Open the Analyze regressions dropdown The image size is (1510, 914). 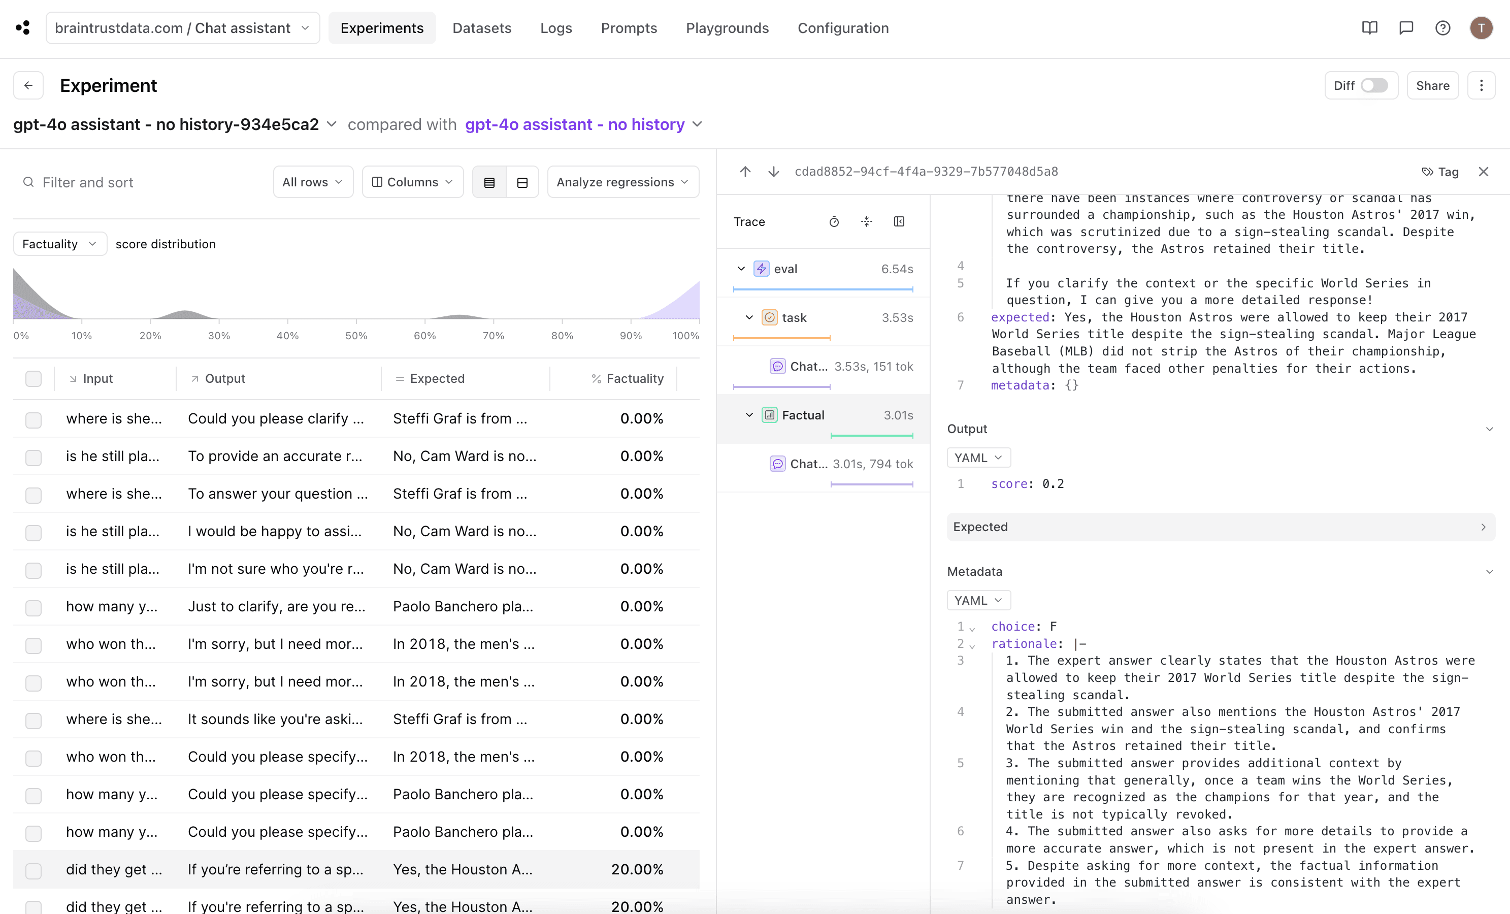pos(622,182)
